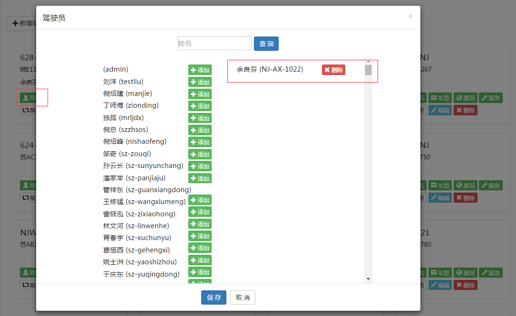516x316 pixels.
Task: Click the scrollbar down arrow in the driver panel
Action: pos(368,279)
